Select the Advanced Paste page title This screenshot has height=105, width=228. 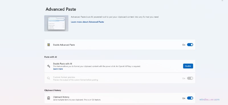point(61,9)
